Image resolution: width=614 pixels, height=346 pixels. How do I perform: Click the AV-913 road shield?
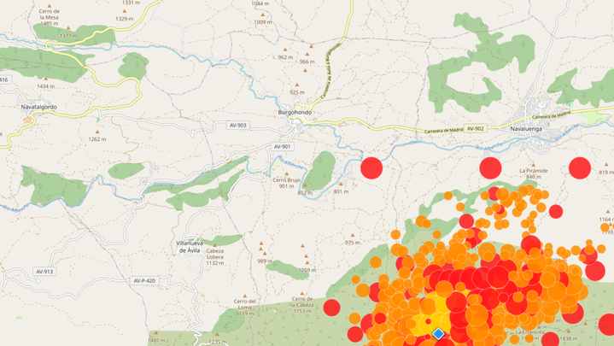(44, 272)
